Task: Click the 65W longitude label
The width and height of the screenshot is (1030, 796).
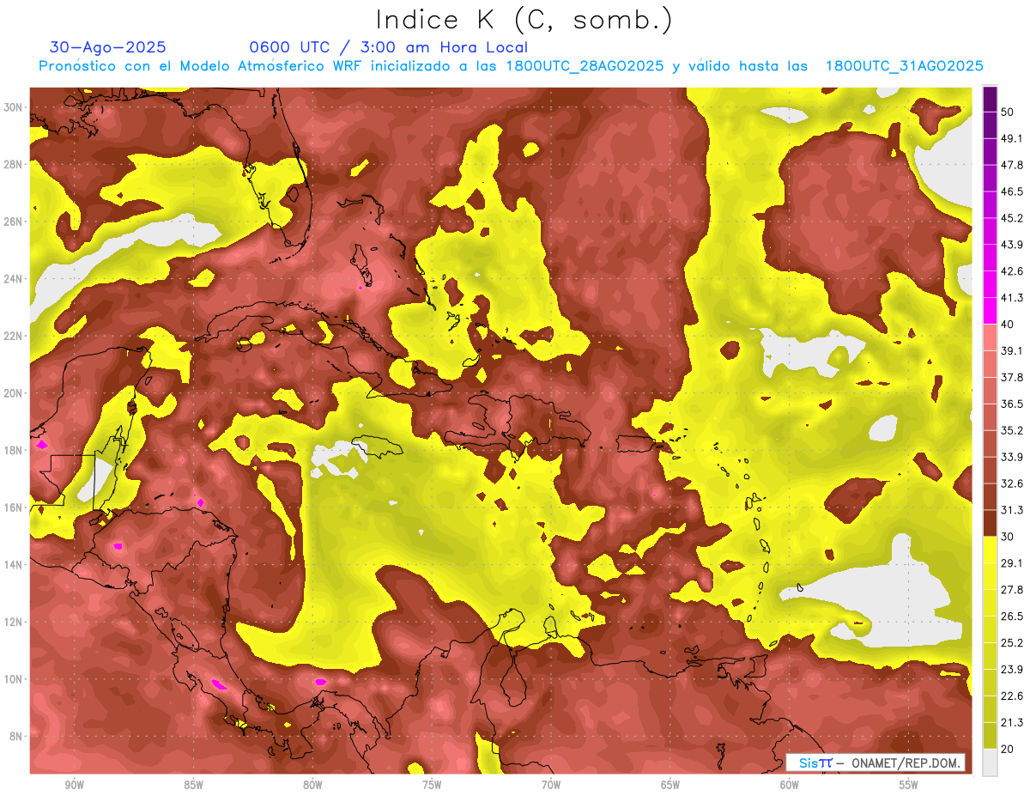Action: coord(670,785)
